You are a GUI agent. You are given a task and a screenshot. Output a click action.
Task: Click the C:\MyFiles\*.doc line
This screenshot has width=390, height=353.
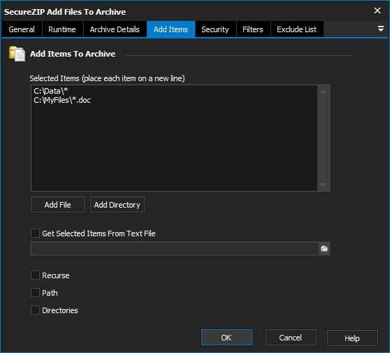pyautogui.click(x=62, y=100)
